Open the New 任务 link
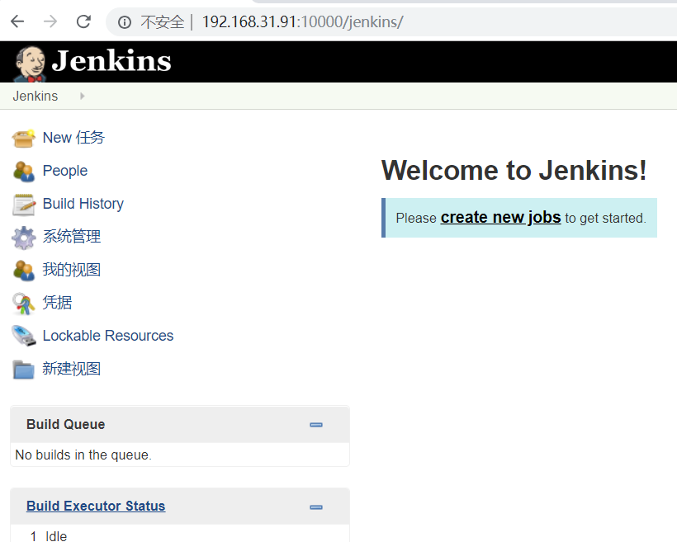This screenshot has height=542, width=677. click(73, 138)
